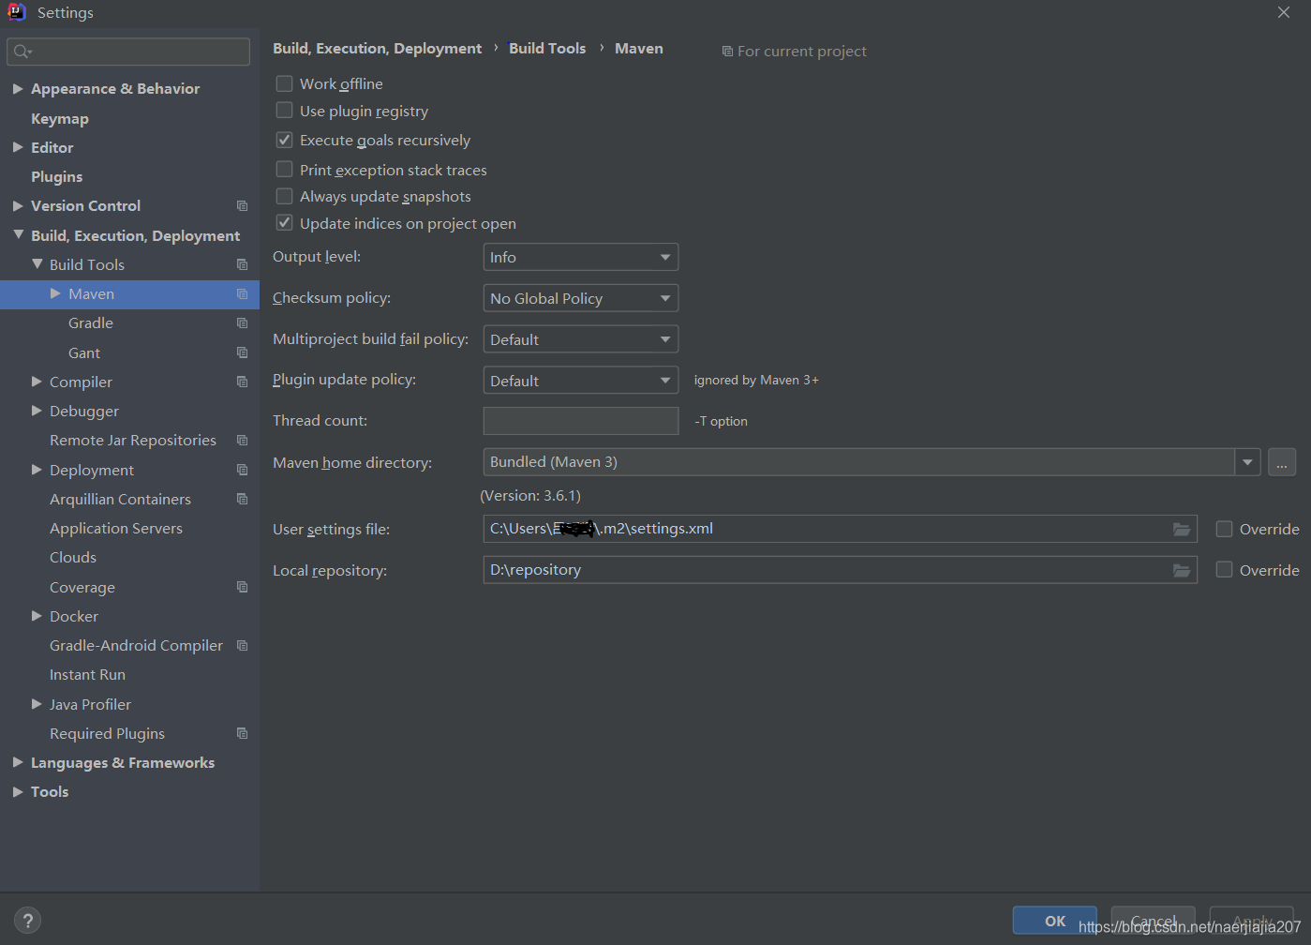Expand the Languages & Frameworks section
1311x945 pixels.
(18, 762)
